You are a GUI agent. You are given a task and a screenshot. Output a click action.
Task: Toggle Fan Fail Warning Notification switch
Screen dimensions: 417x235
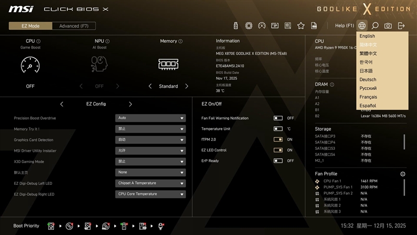(x=278, y=118)
